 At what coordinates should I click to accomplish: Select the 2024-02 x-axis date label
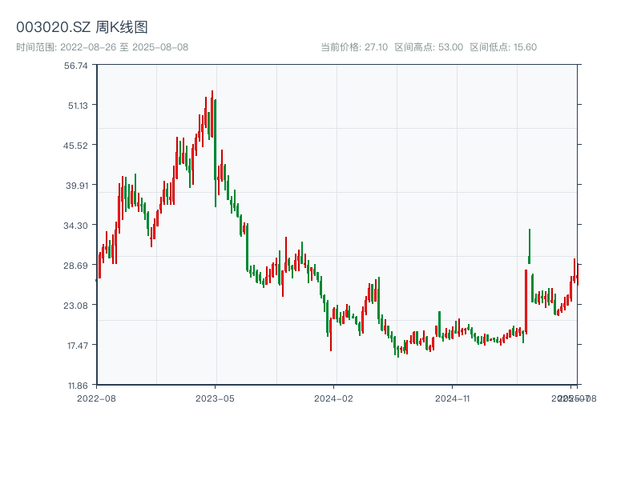tap(334, 398)
